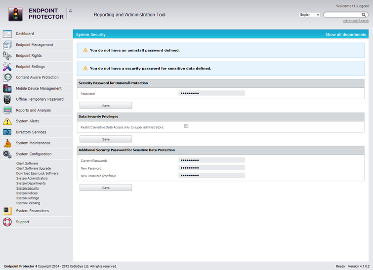Click Show all departments link
The image size is (373, 270).
click(x=345, y=35)
